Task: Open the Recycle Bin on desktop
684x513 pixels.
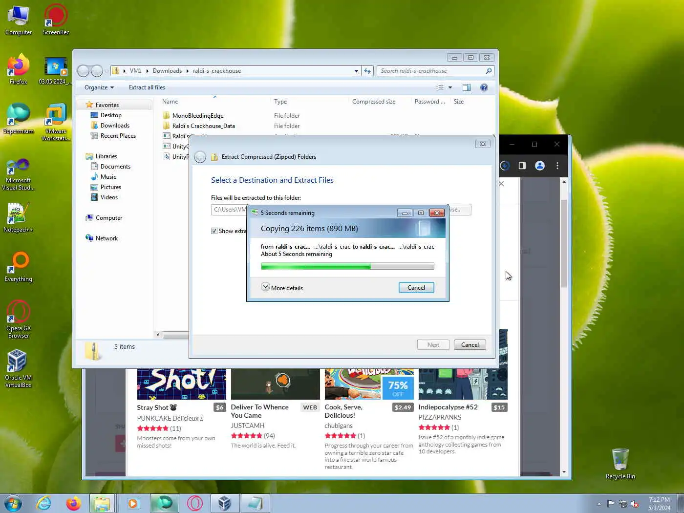Action: 620,464
